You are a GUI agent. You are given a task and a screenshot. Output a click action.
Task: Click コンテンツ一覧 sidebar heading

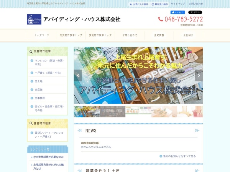(x=40, y=149)
